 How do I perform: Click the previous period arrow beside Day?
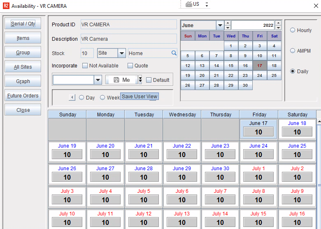pos(72,97)
